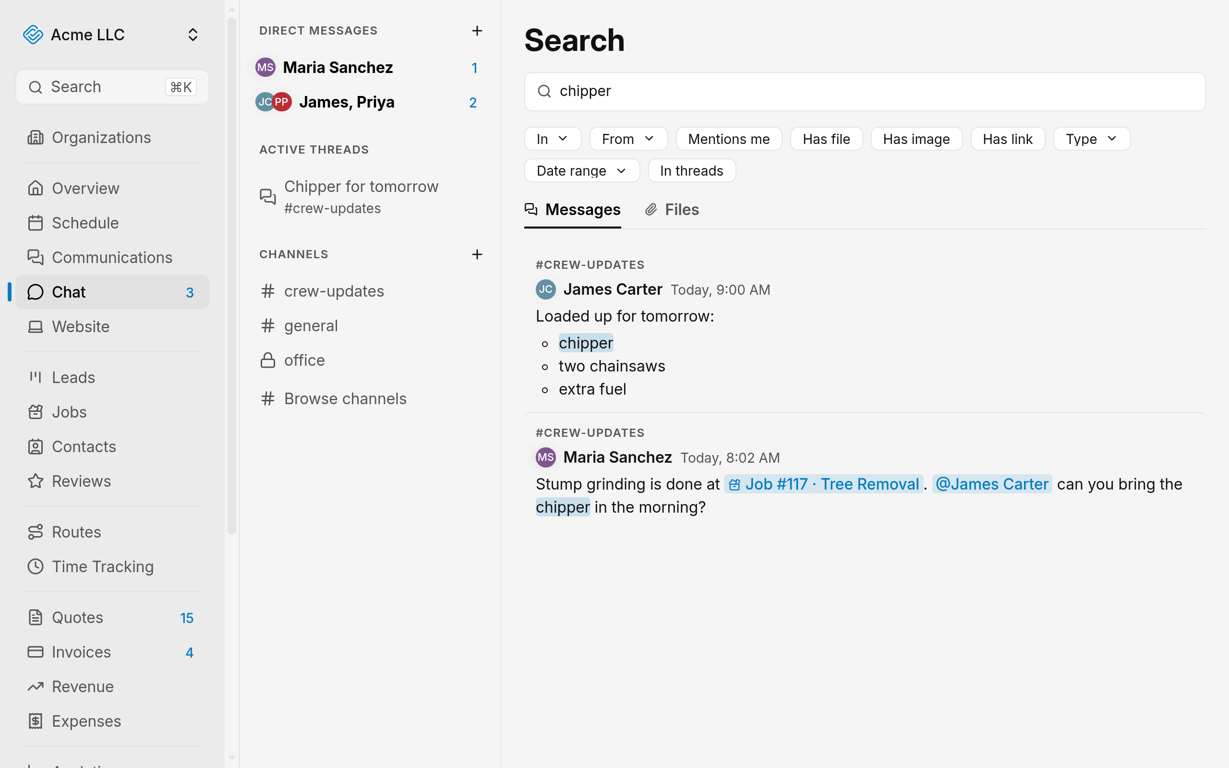Viewport: 1229px width, 768px height.
Task: Open Organizations in the sidebar
Action: (112, 138)
